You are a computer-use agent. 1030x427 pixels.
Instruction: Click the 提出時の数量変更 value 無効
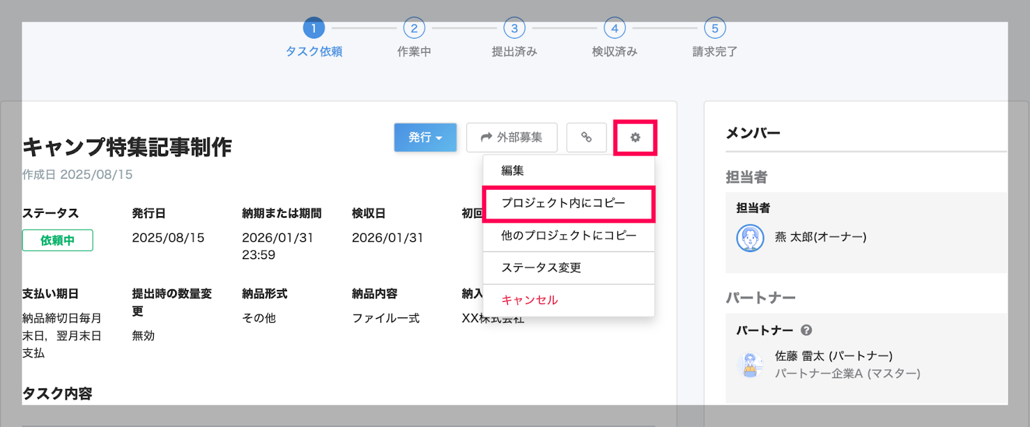point(143,336)
